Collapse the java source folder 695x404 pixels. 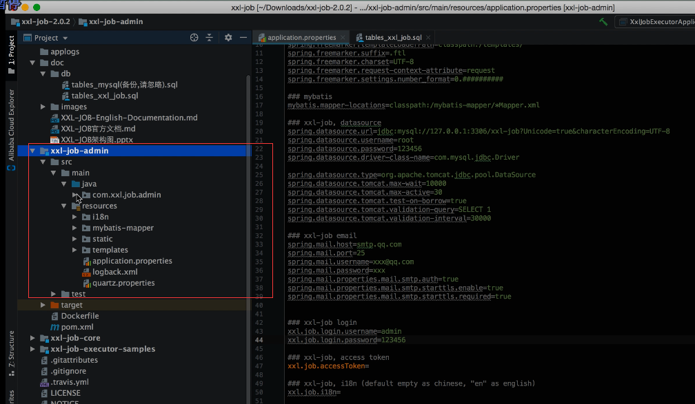[64, 184]
